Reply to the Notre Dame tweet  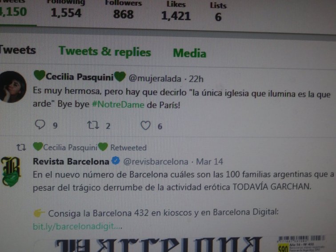tap(40, 124)
